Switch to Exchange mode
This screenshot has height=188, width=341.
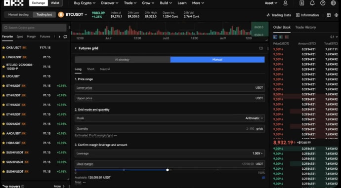click(38, 3)
